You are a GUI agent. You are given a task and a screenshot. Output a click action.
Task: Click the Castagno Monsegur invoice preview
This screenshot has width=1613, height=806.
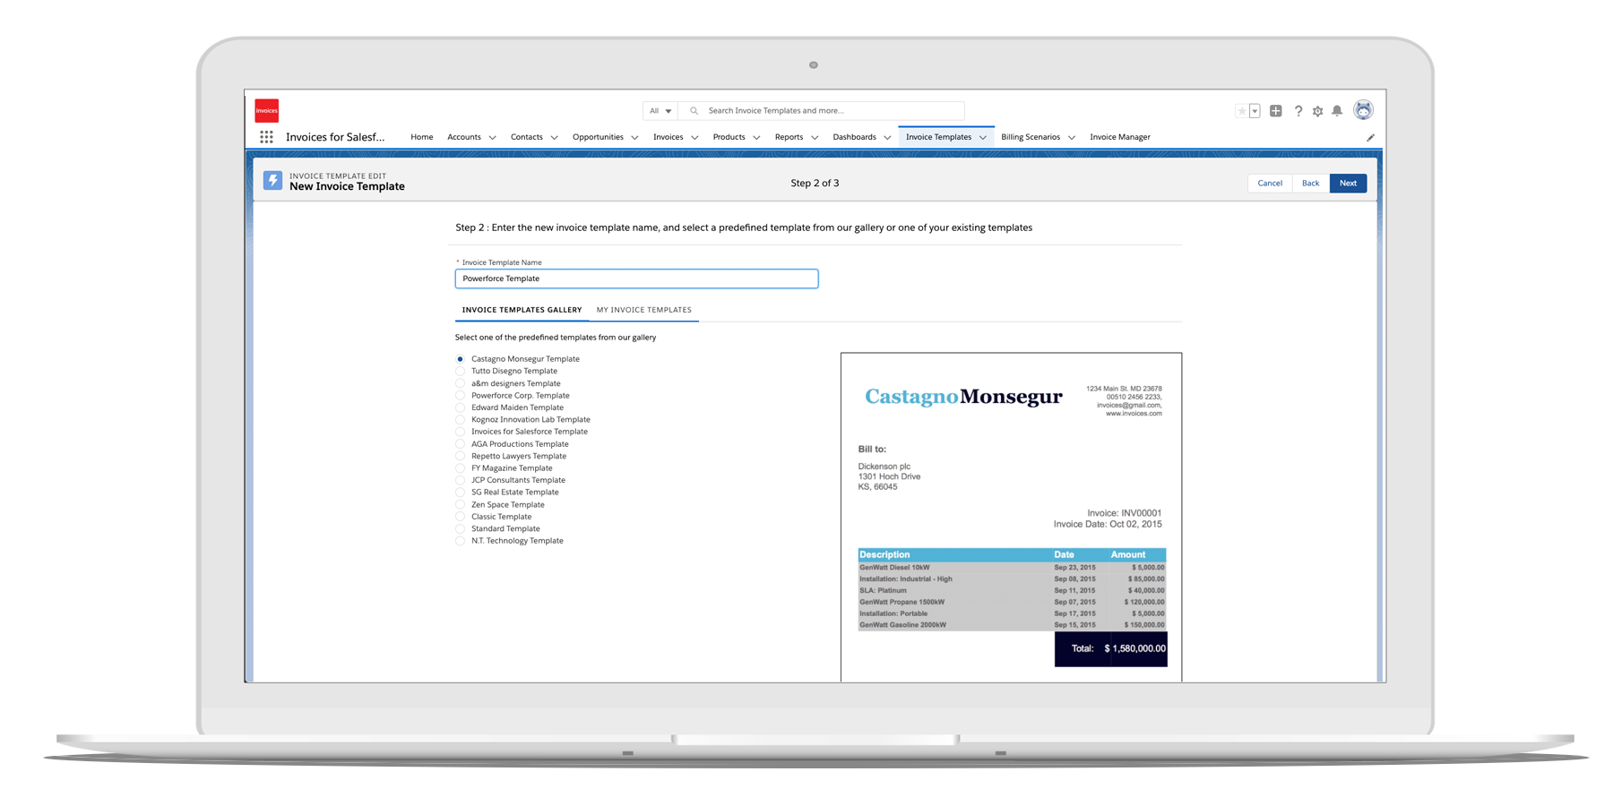1011,517
